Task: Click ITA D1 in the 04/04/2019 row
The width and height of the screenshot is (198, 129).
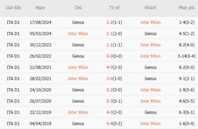Action: [x=13, y=124]
